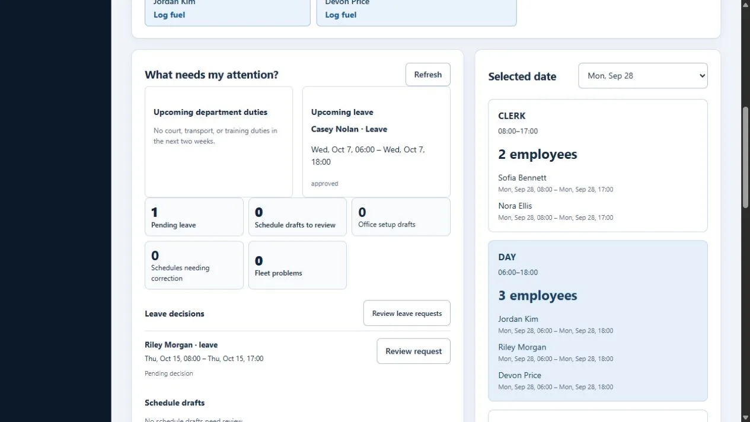Image resolution: width=750 pixels, height=422 pixels.
Task: Click Devon Price in DAY shift
Action: click(x=520, y=375)
